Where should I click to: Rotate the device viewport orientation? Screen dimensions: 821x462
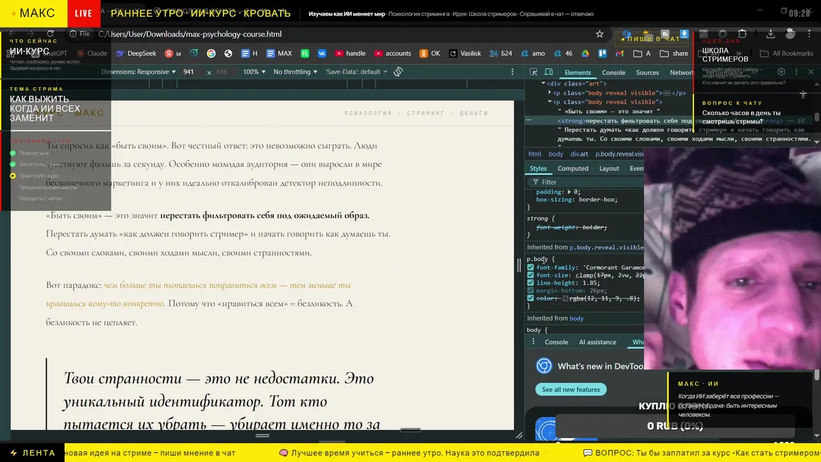pos(398,72)
